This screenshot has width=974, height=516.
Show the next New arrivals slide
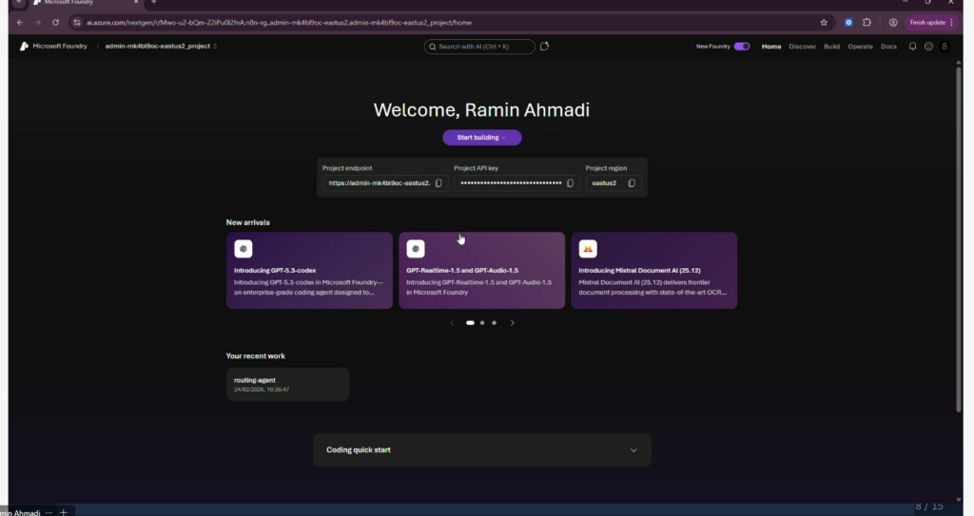513,323
